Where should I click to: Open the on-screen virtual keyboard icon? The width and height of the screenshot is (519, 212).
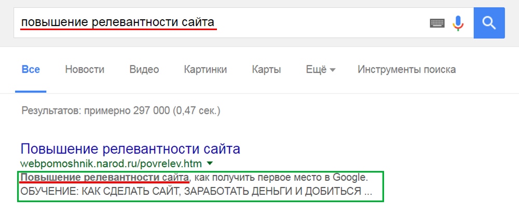[x=438, y=23]
